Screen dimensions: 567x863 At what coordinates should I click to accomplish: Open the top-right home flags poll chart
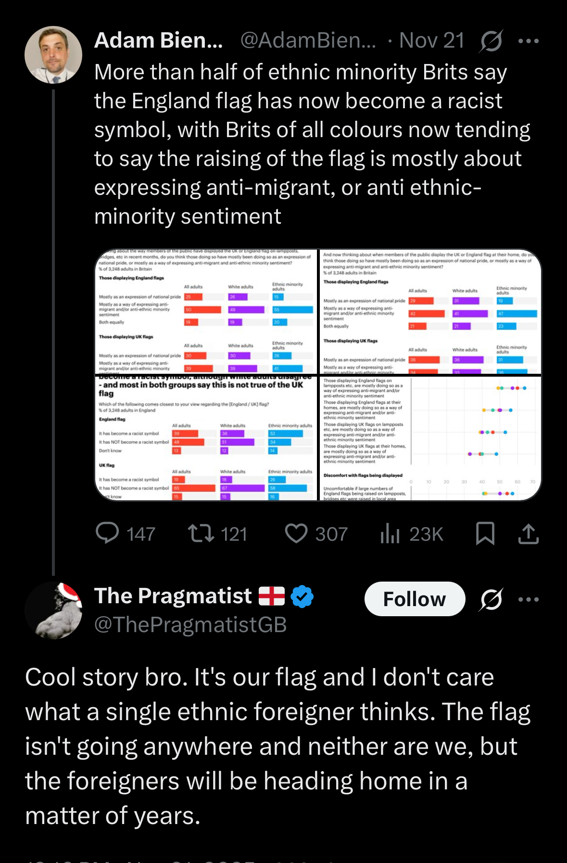click(x=430, y=311)
